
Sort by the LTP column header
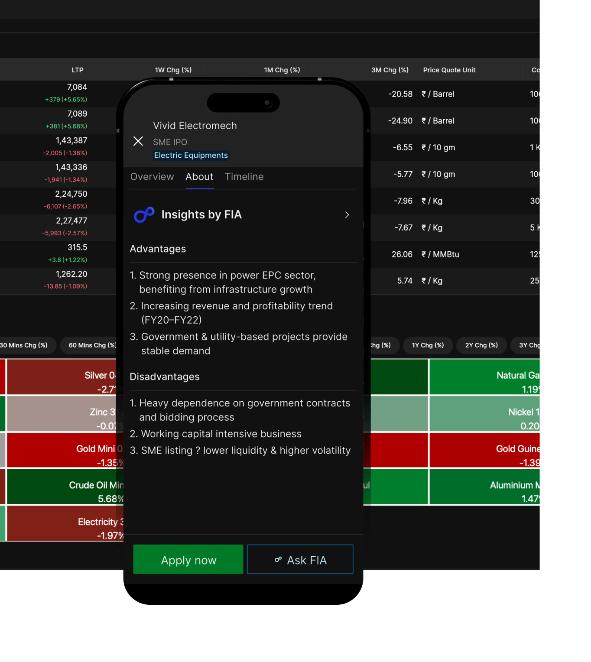[x=78, y=70]
